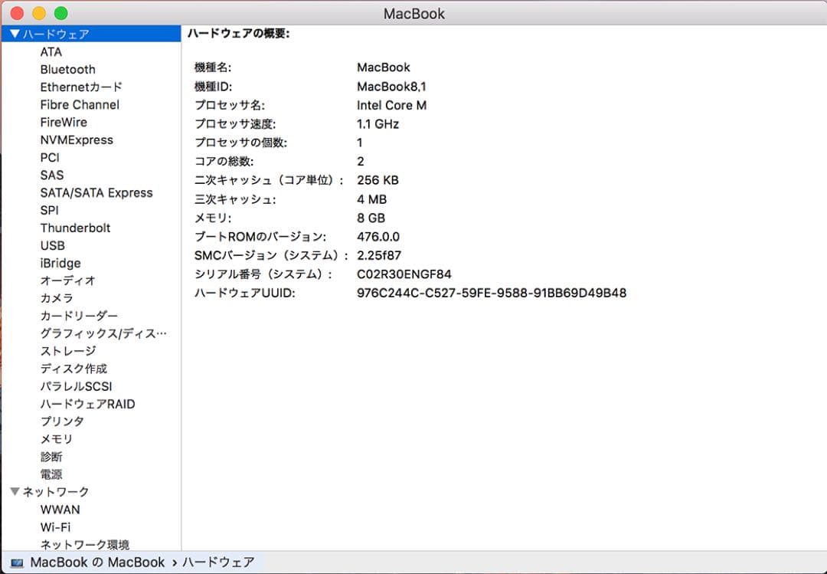Open the カードリーダー entry

[79, 316]
